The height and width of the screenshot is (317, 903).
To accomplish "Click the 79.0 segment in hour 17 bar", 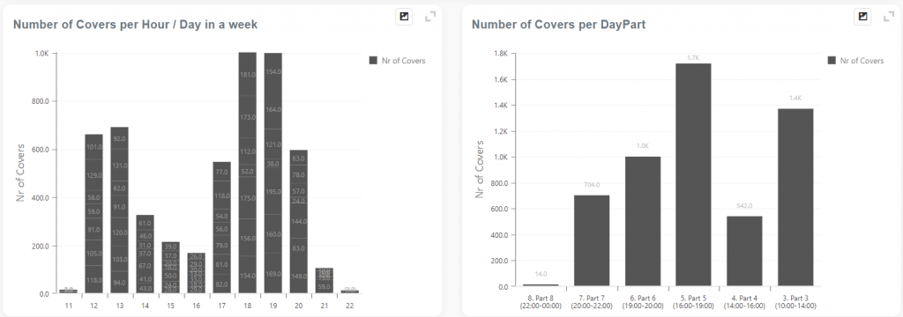I will (x=221, y=246).
